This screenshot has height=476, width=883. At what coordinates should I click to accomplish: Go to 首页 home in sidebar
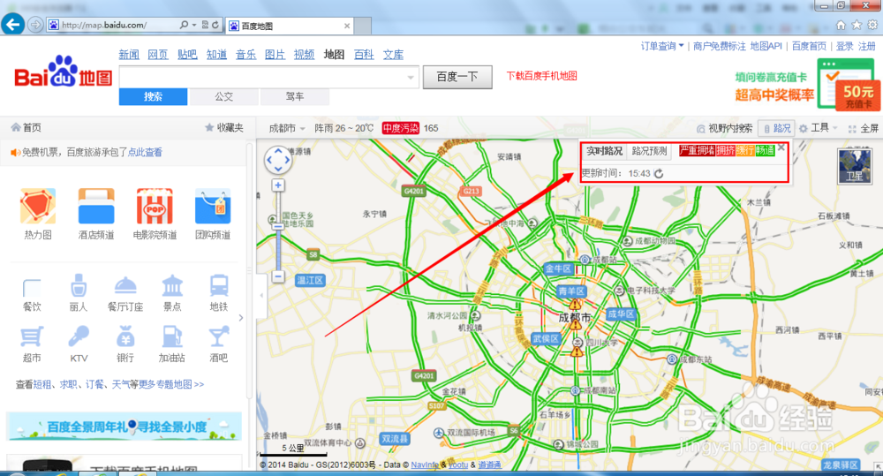tap(26, 128)
